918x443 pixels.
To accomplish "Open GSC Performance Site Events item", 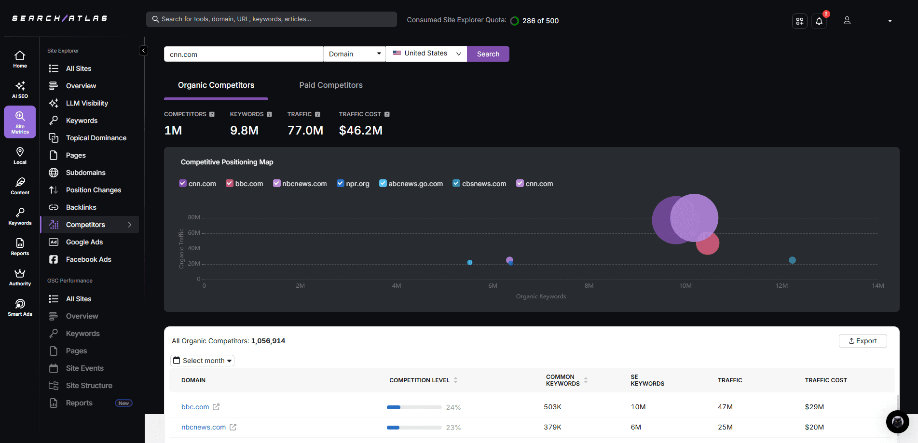I will coord(84,368).
